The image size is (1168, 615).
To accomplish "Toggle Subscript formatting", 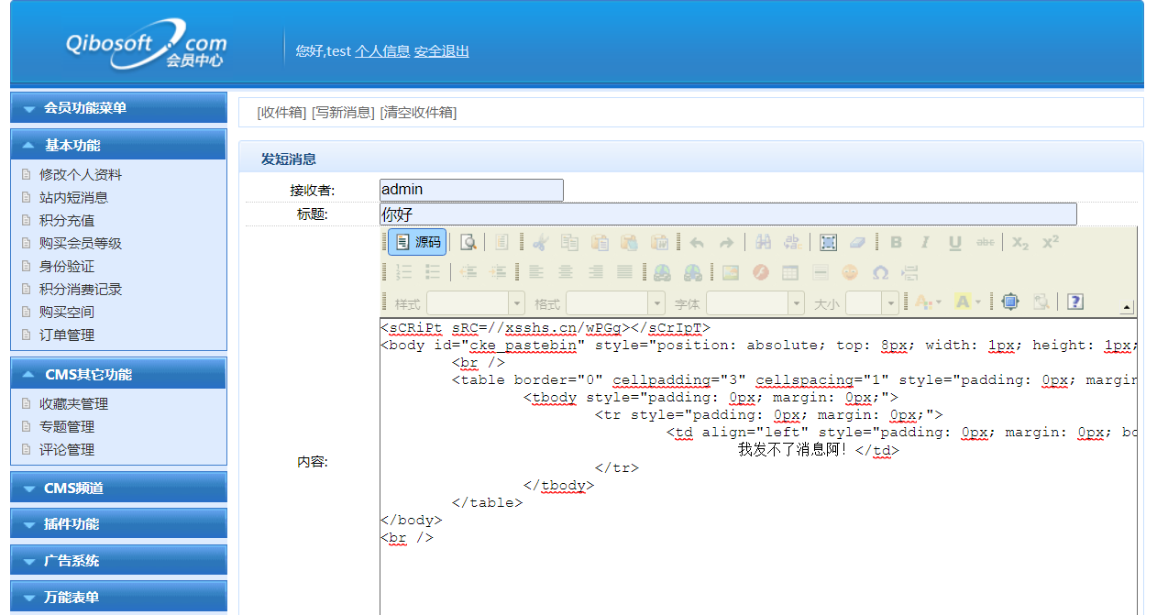I will pyautogui.click(x=1021, y=242).
